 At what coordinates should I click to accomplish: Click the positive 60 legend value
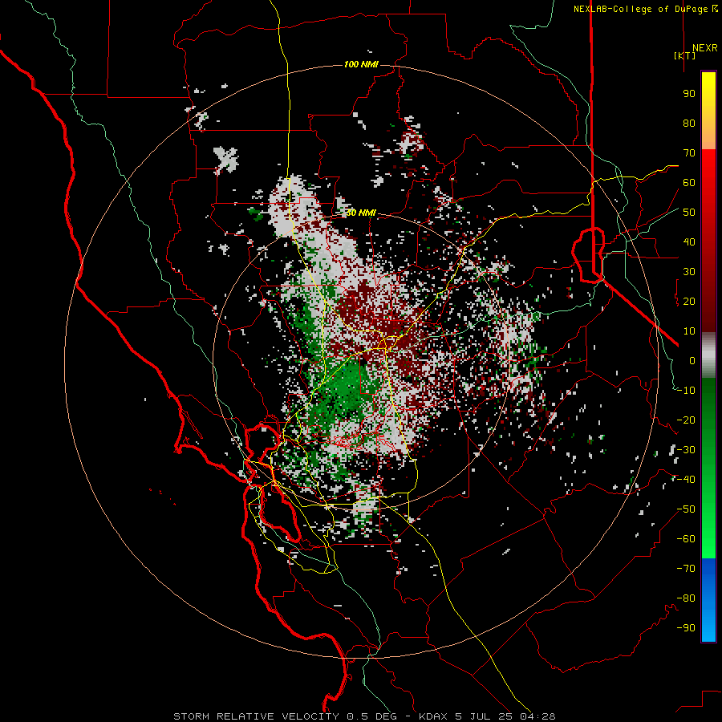pyautogui.click(x=689, y=182)
